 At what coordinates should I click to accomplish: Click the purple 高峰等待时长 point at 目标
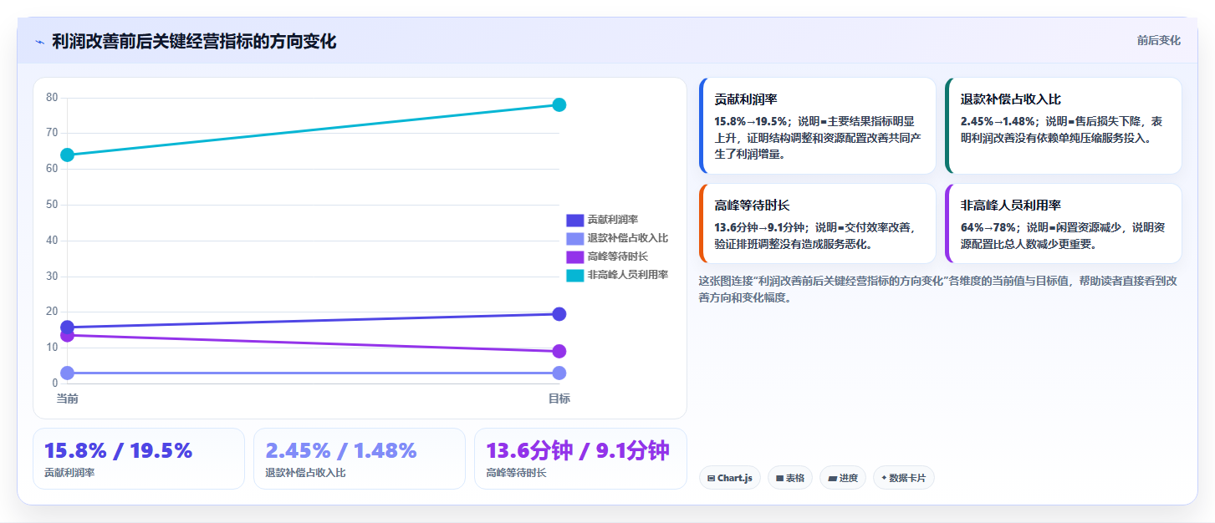(x=559, y=351)
